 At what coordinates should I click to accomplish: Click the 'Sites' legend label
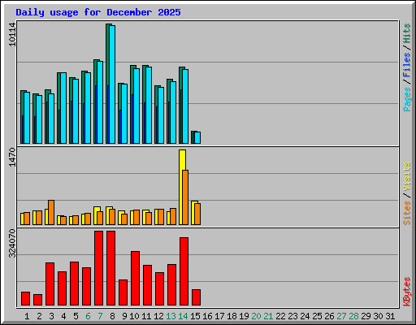(x=407, y=213)
